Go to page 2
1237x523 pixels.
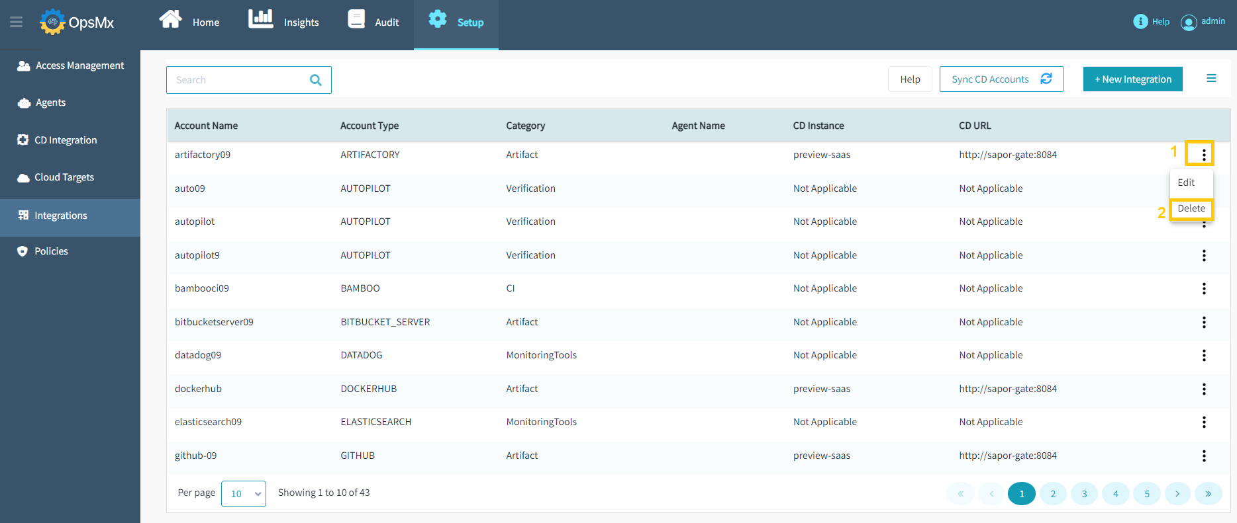(1053, 494)
